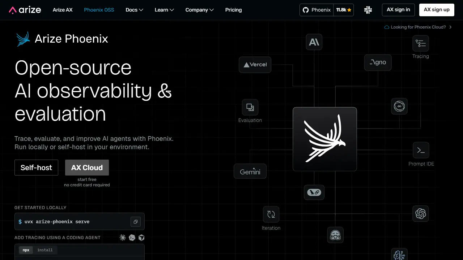This screenshot has width=463, height=260.
Task: Expand the Docs dropdown menu
Action: 135,10
